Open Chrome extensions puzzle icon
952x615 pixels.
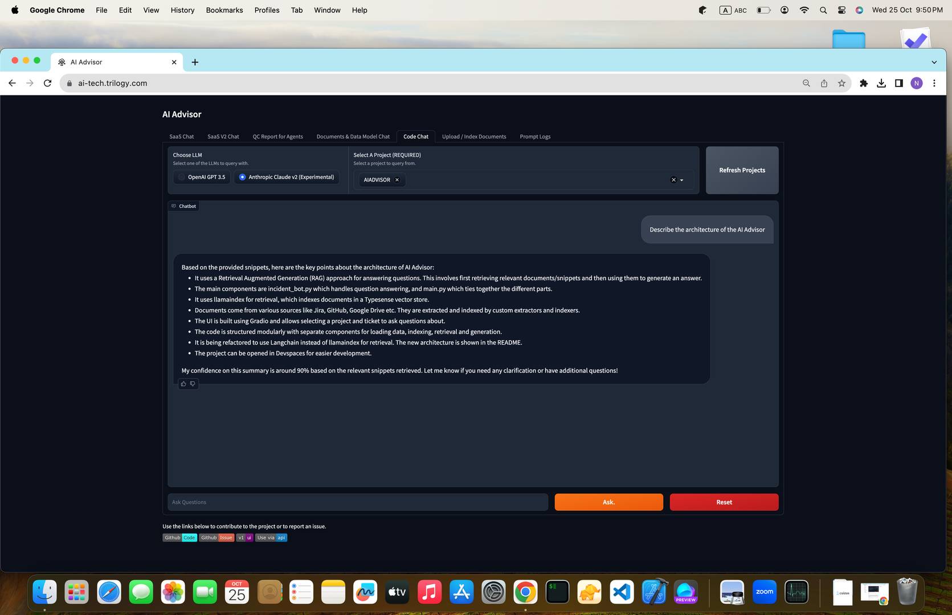coord(864,83)
